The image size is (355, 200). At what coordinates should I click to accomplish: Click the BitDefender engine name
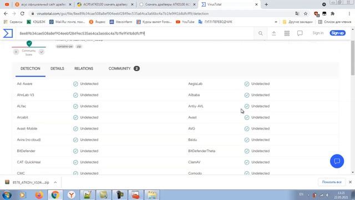tap(26, 151)
